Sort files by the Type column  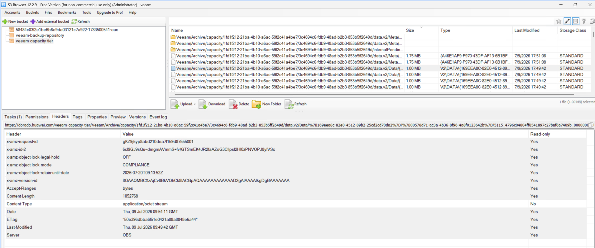(x=475, y=30)
